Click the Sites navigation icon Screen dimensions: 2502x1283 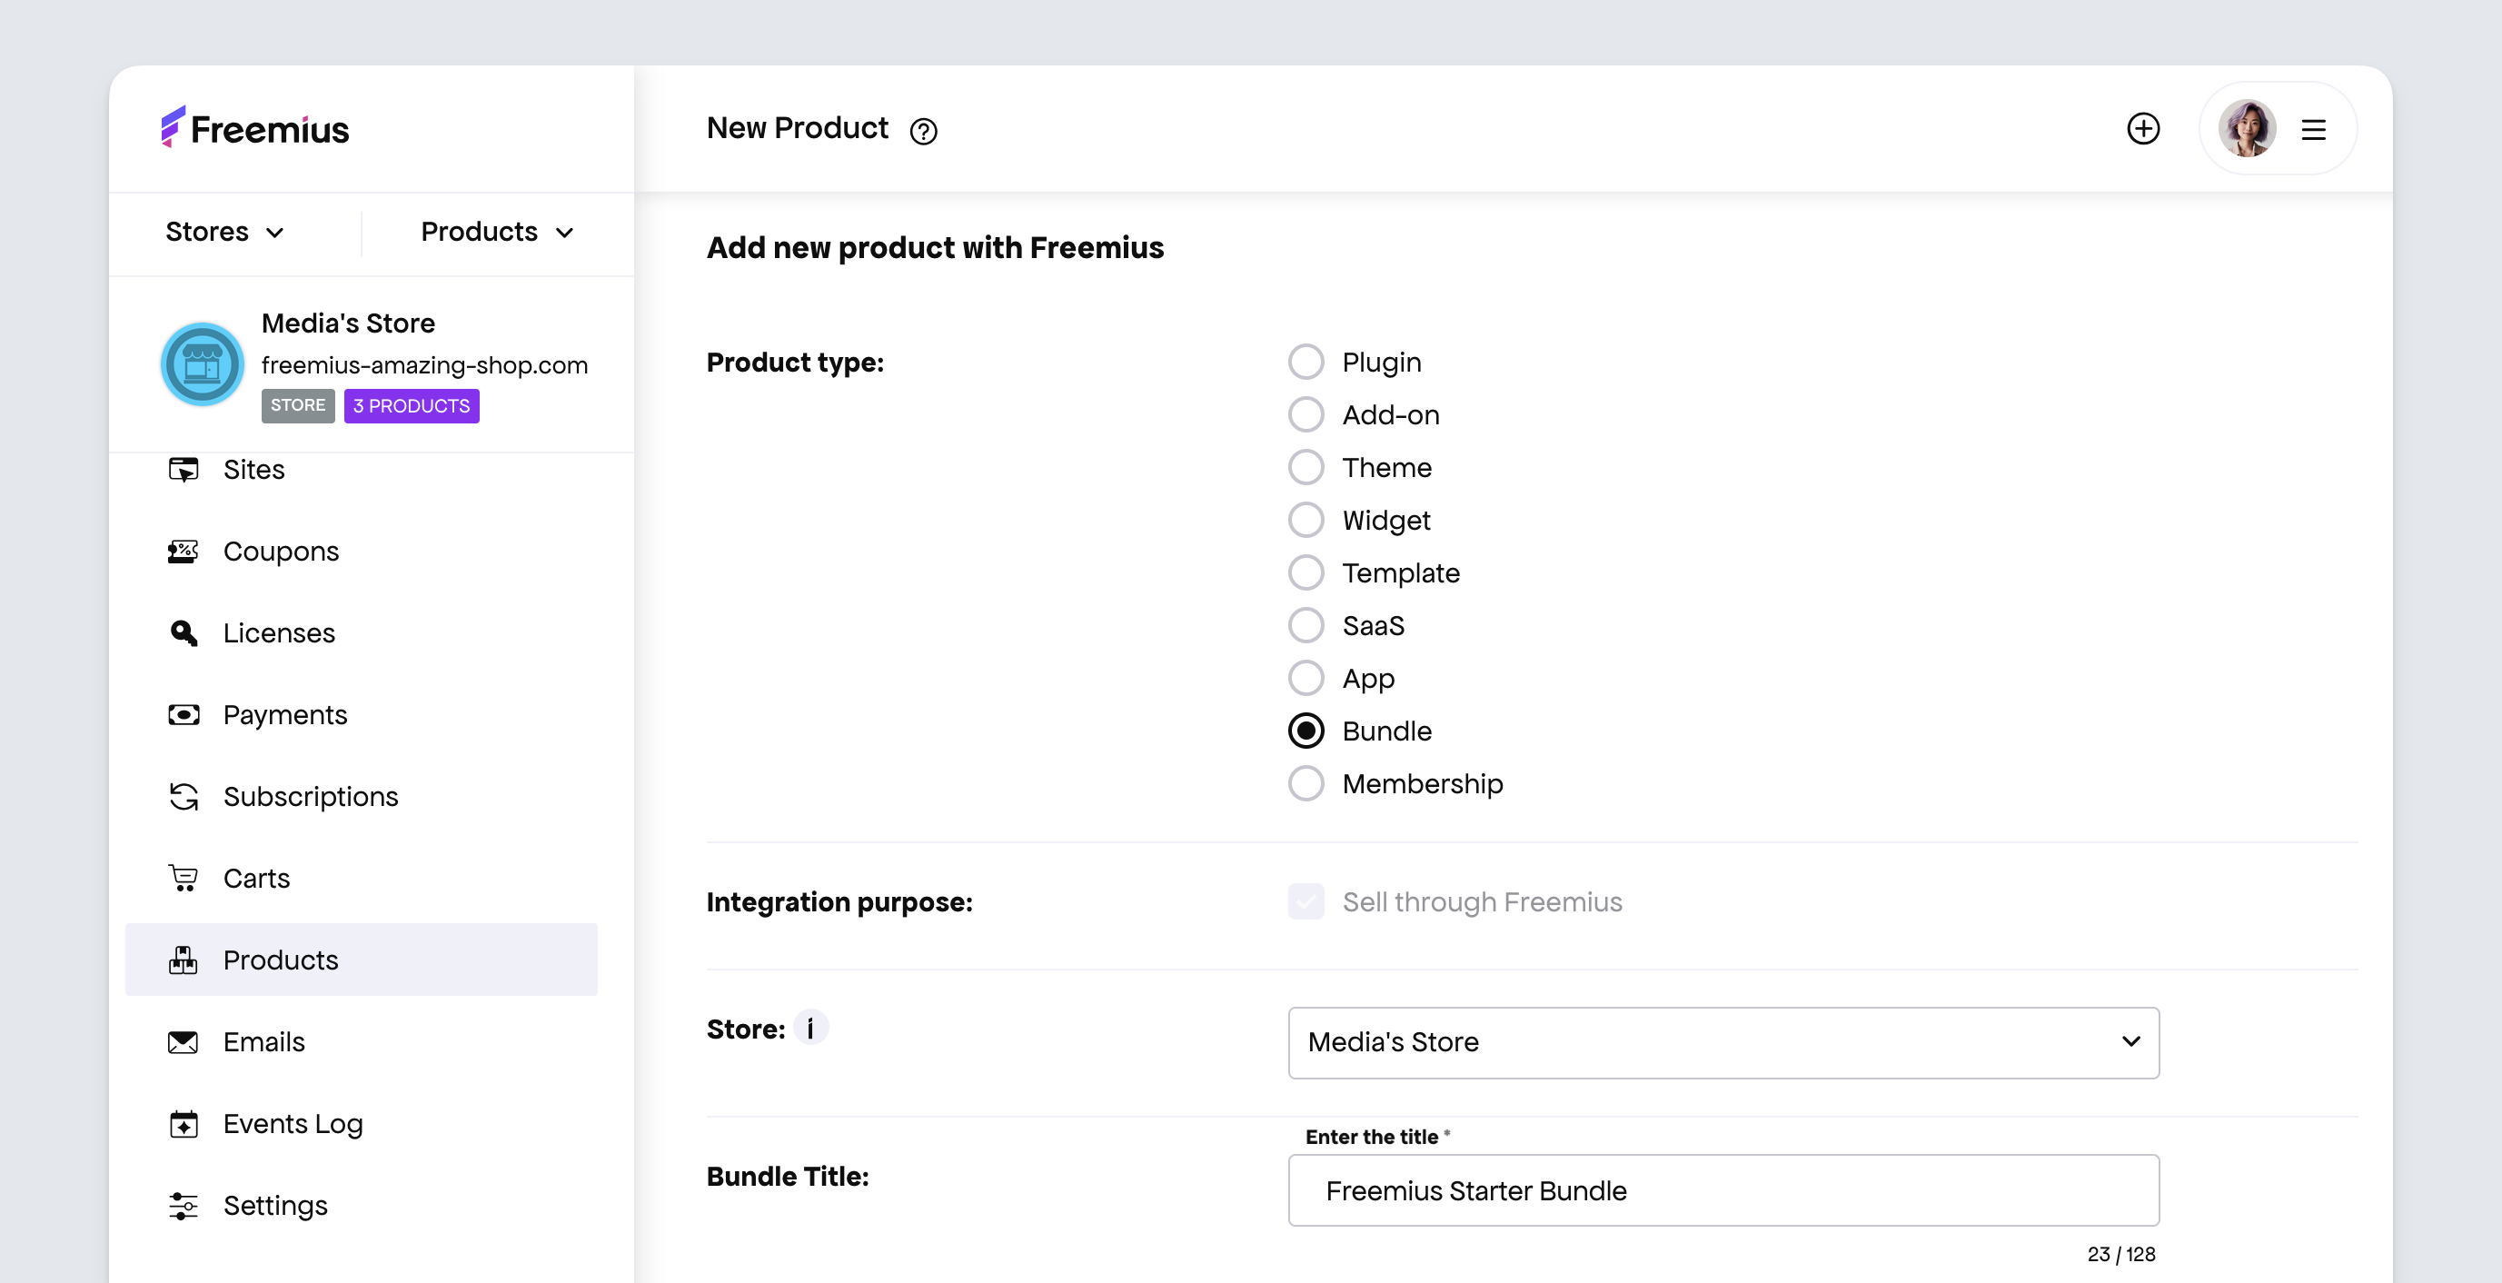[x=184, y=468]
